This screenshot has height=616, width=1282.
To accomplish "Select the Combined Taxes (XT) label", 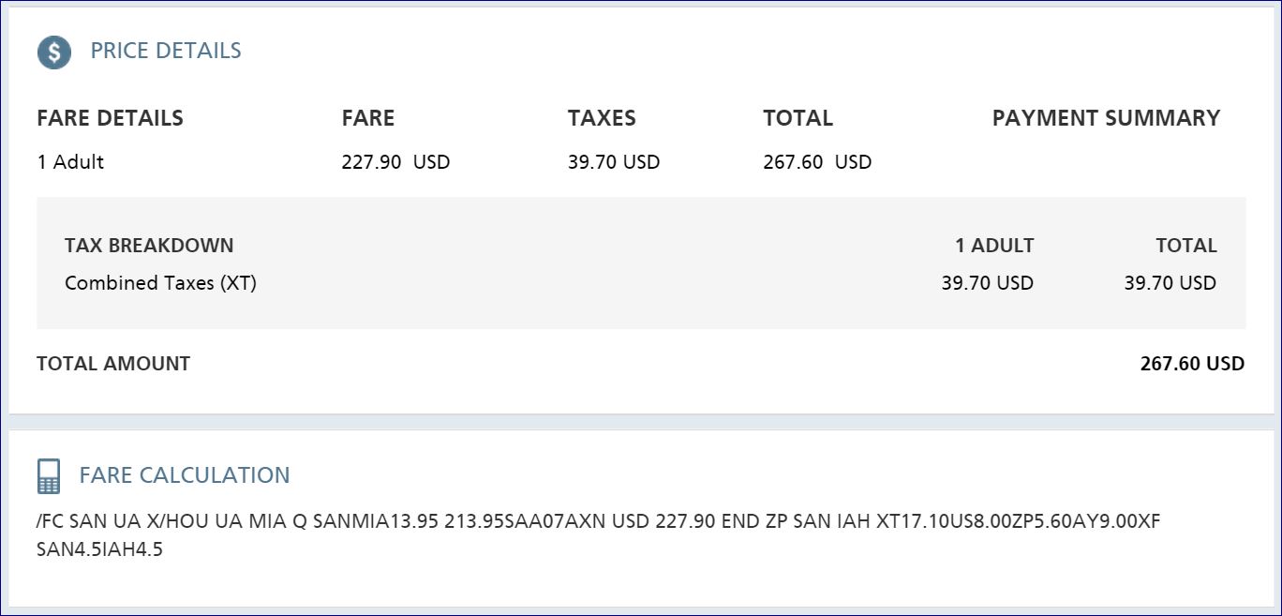I will click(x=160, y=283).
